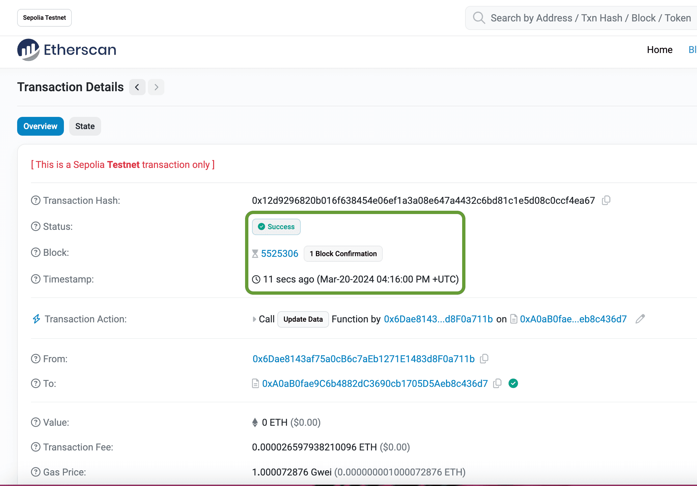Click the previous transaction chevron
The height and width of the screenshot is (486, 697).
[137, 87]
